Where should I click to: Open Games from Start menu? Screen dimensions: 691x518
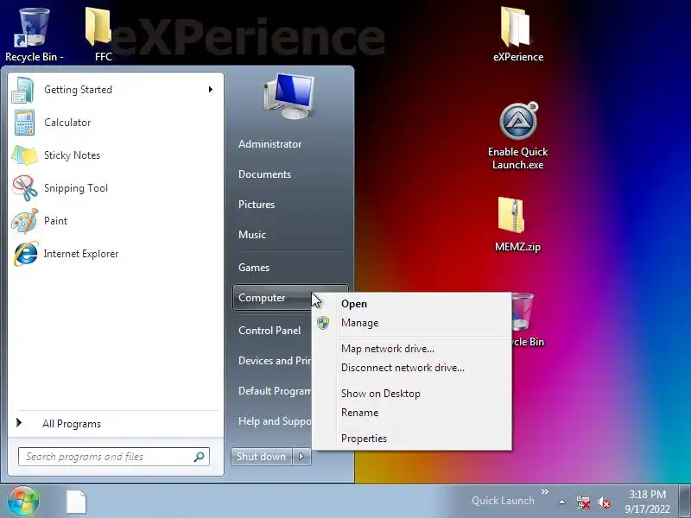click(x=254, y=268)
